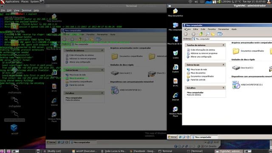Open Ferramentas menu in TightVNC Meu computador window
Viewport: 272px width, 153px height.
(x=224, y=29)
